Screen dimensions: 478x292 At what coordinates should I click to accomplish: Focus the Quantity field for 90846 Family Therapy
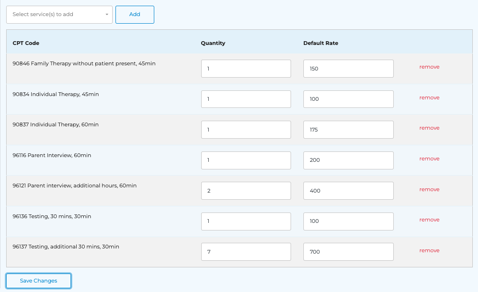point(246,69)
